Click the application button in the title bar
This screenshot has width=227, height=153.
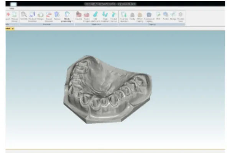click(x=13, y=4)
